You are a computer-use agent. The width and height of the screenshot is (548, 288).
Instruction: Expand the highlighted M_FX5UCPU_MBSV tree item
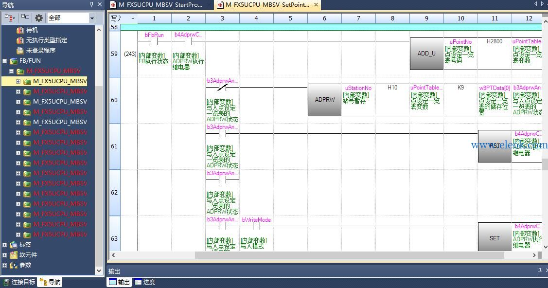coord(18,81)
